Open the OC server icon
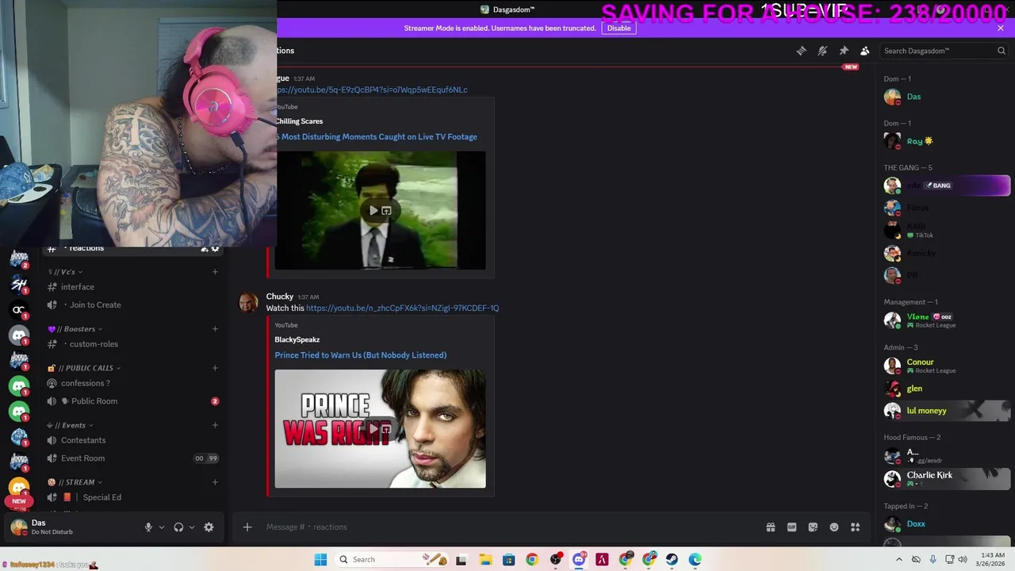Screen dimensions: 1015x571 [19, 310]
